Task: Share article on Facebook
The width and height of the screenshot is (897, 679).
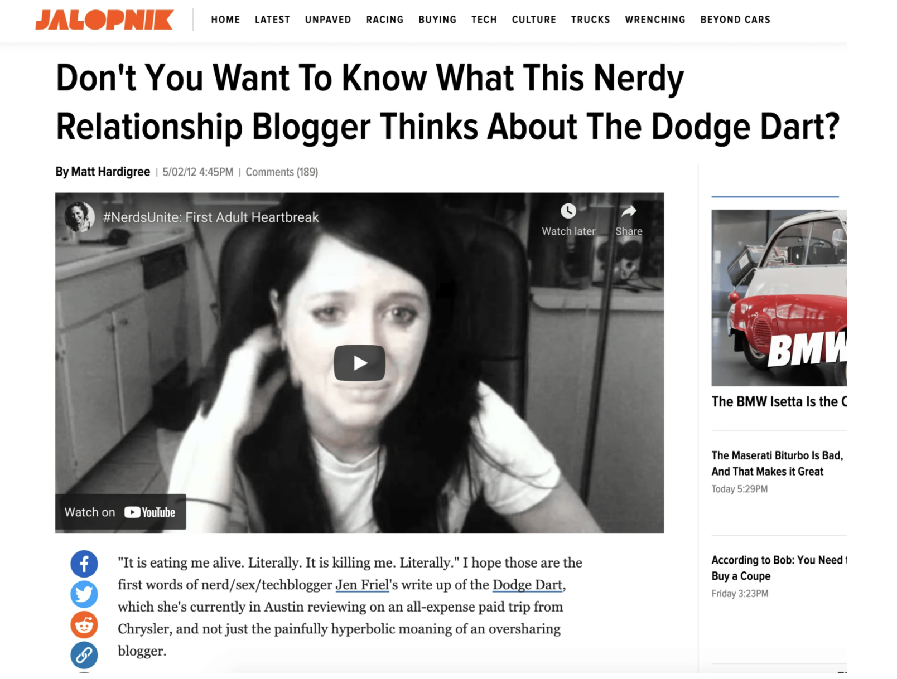Action: click(84, 564)
